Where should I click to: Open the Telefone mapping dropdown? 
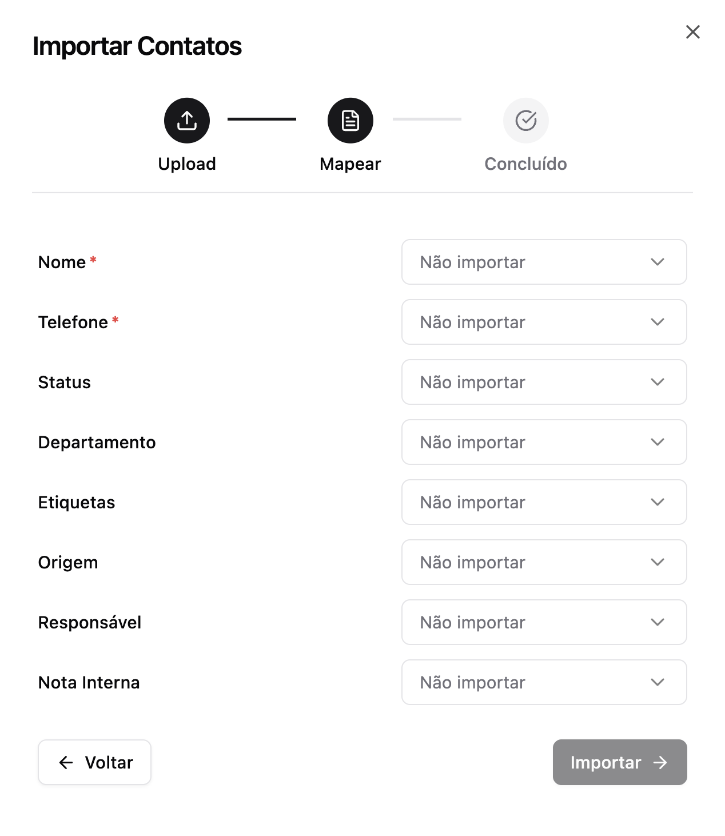click(x=543, y=322)
